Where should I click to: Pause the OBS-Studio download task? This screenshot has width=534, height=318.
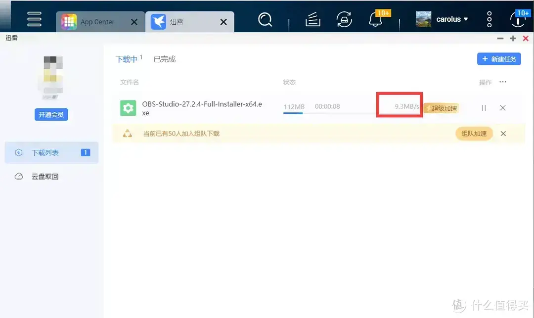[x=484, y=107]
